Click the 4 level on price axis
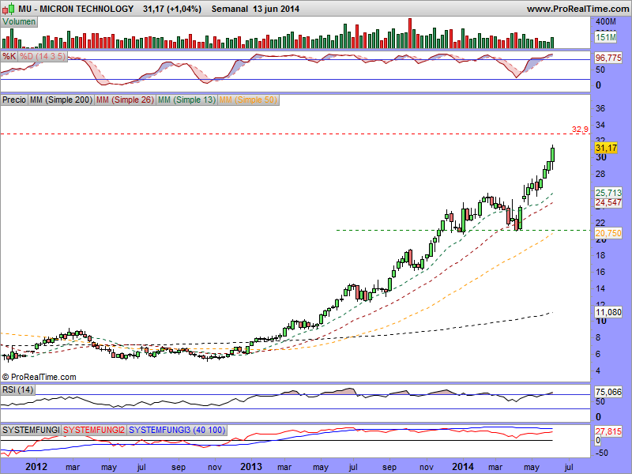632x474 pixels. [x=598, y=371]
